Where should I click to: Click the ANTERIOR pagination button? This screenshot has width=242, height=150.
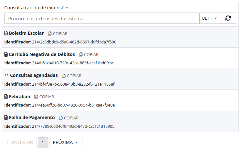(x=19, y=142)
